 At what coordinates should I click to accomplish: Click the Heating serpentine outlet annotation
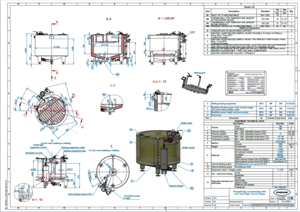coord(73,147)
